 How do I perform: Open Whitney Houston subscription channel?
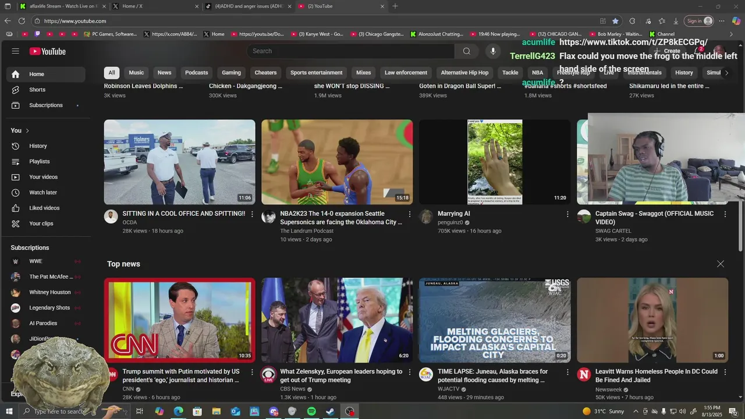[46, 292]
